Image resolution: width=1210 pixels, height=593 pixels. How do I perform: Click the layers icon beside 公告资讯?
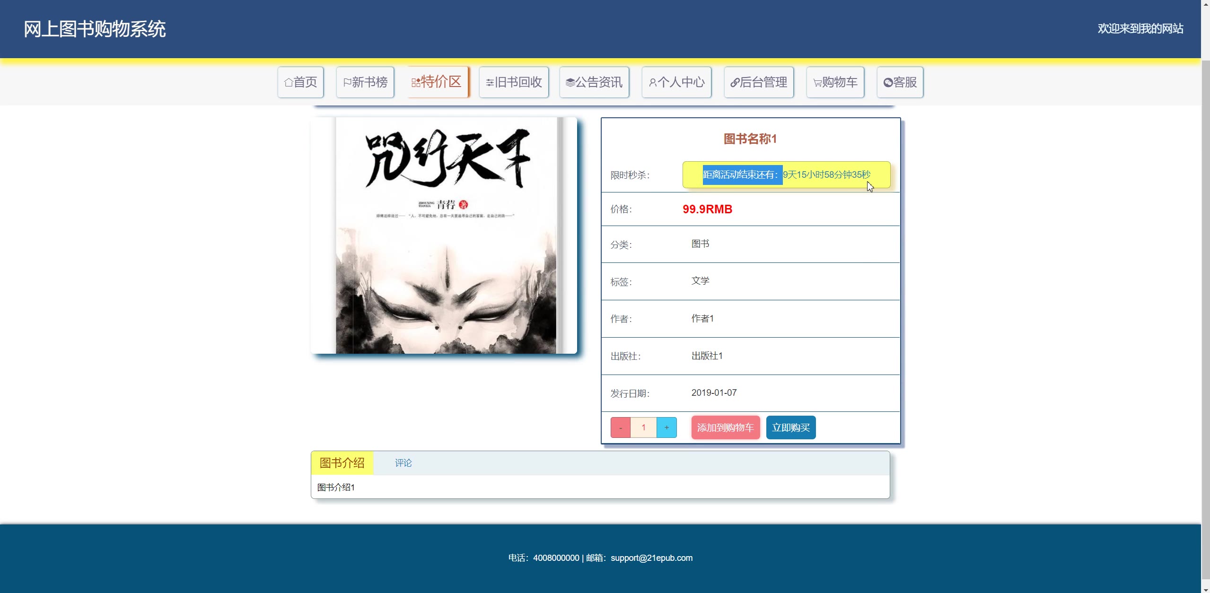click(x=570, y=82)
